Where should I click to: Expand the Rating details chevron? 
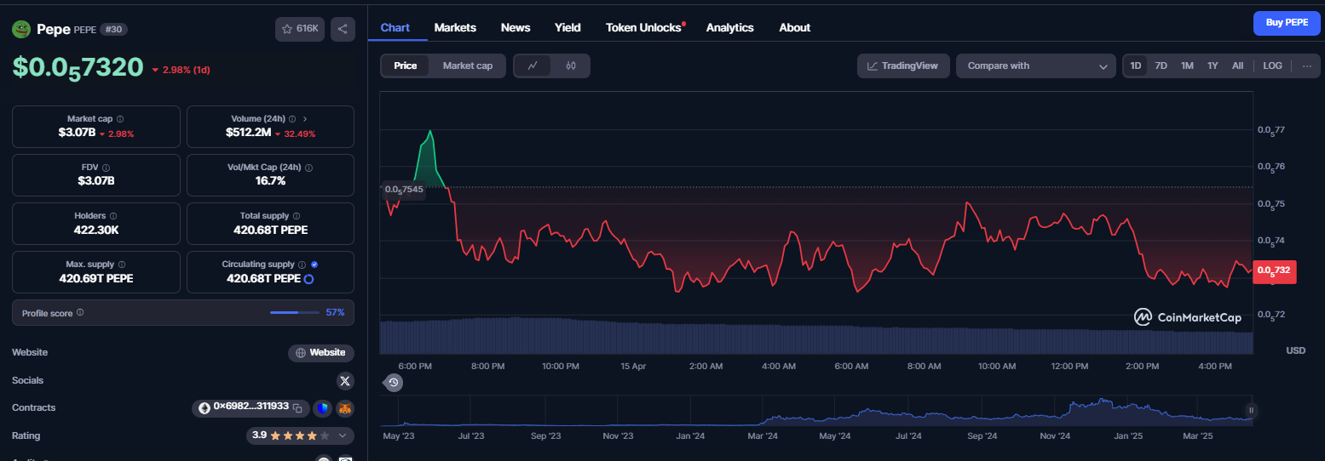click(x=343, y=435)
